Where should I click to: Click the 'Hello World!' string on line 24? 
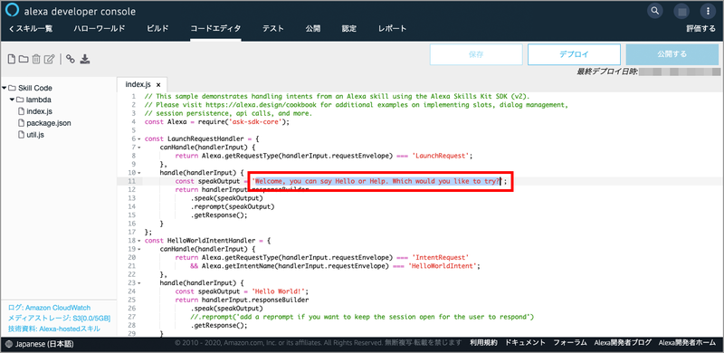coord(278,291)
